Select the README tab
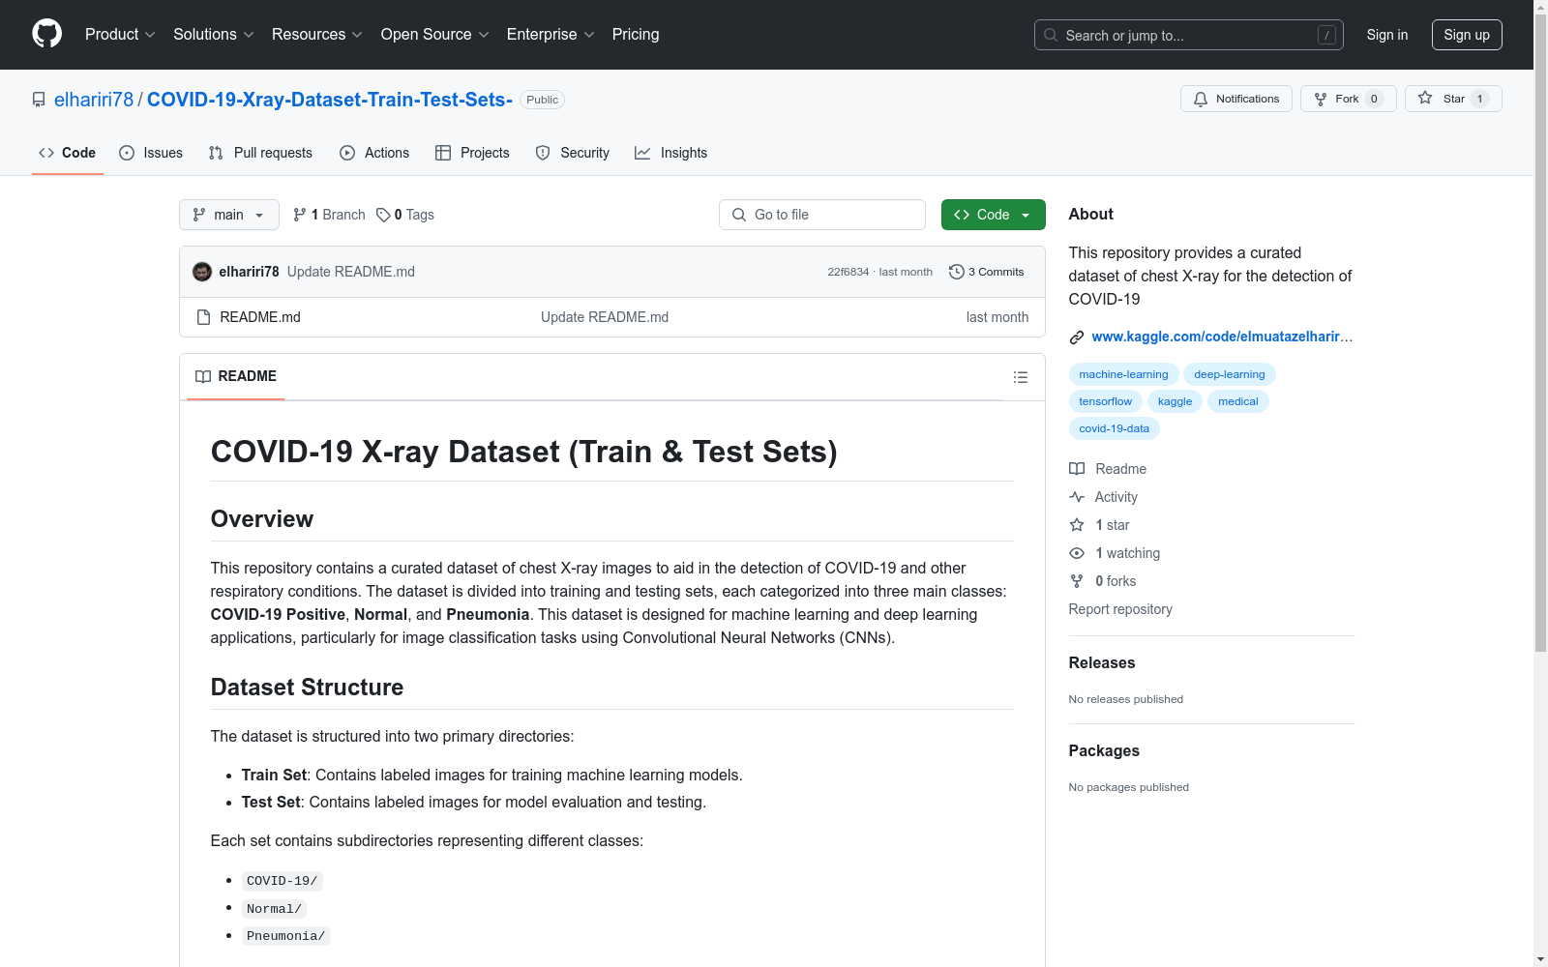 pyautogui.click(x=236, y=376)
